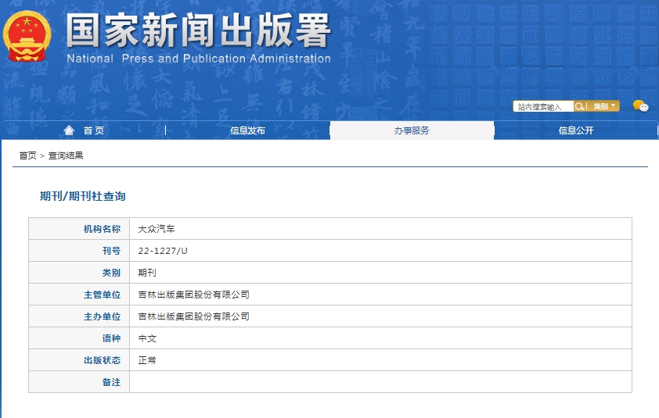Select the 22-1227/U publication number cell
Image resolution: width=659 pixels, height=418 pixels.
point(163,251)
